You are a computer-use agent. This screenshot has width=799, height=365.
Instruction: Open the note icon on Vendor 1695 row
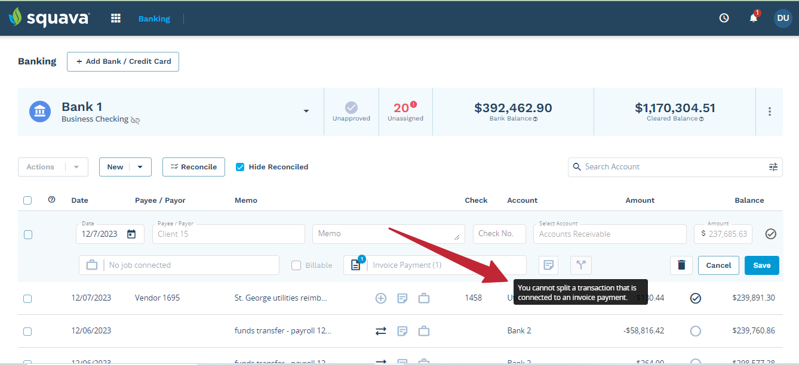pyautogui.click(x=402, y=298)
